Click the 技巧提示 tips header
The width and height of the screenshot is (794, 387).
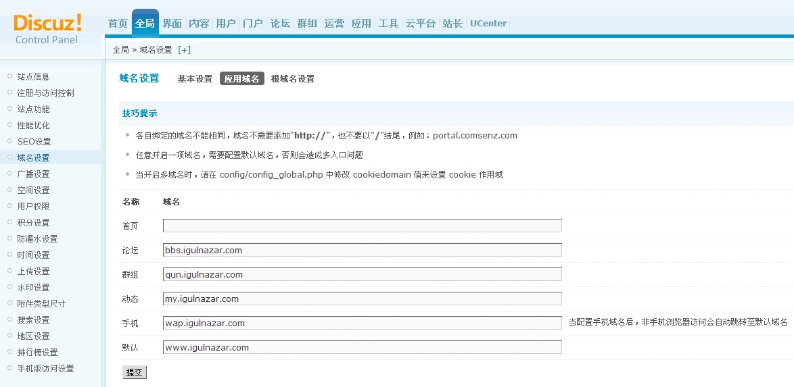pos(140,113)
